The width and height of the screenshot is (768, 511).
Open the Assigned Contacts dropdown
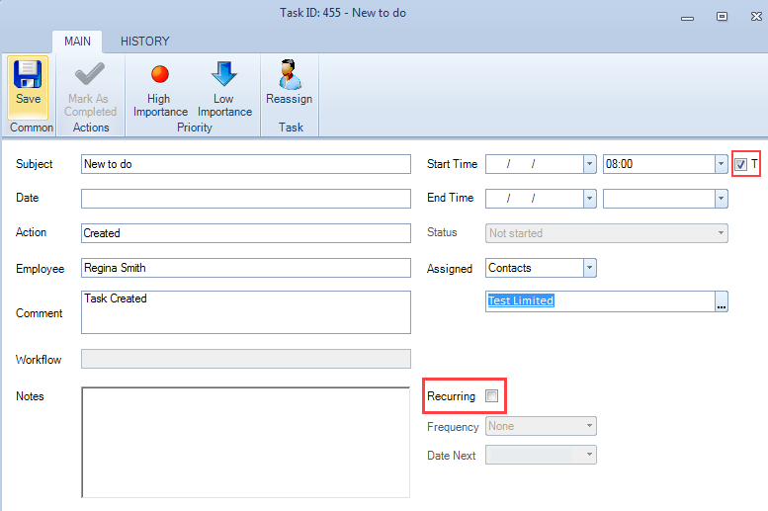coord(590,268)
